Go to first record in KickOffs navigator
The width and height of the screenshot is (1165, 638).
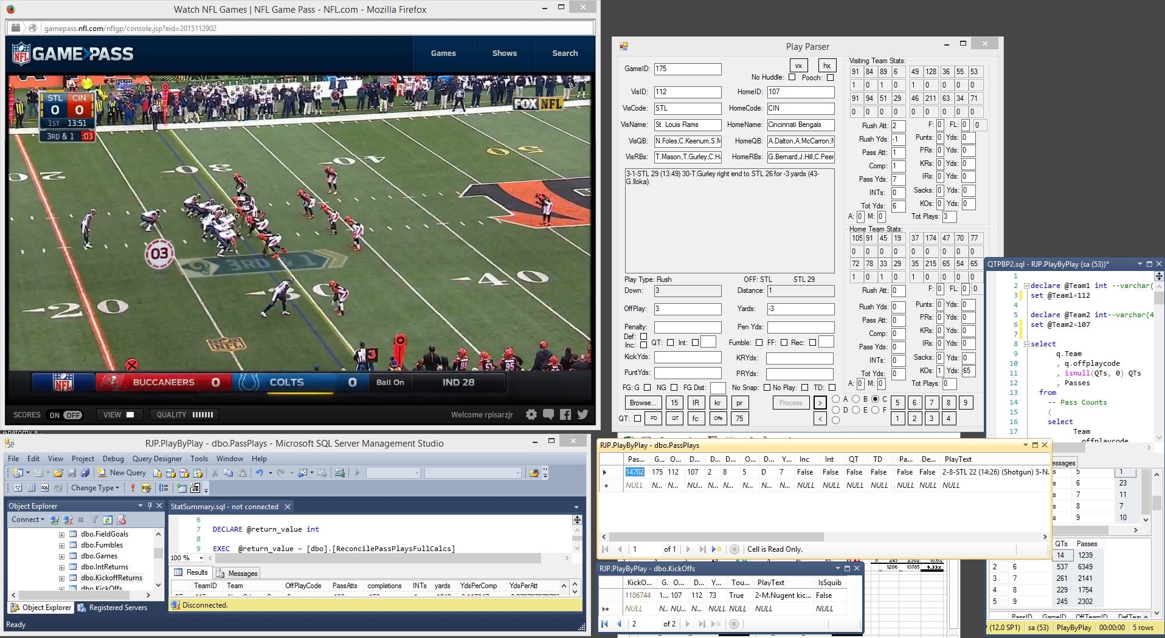click(x=604, y=624)
